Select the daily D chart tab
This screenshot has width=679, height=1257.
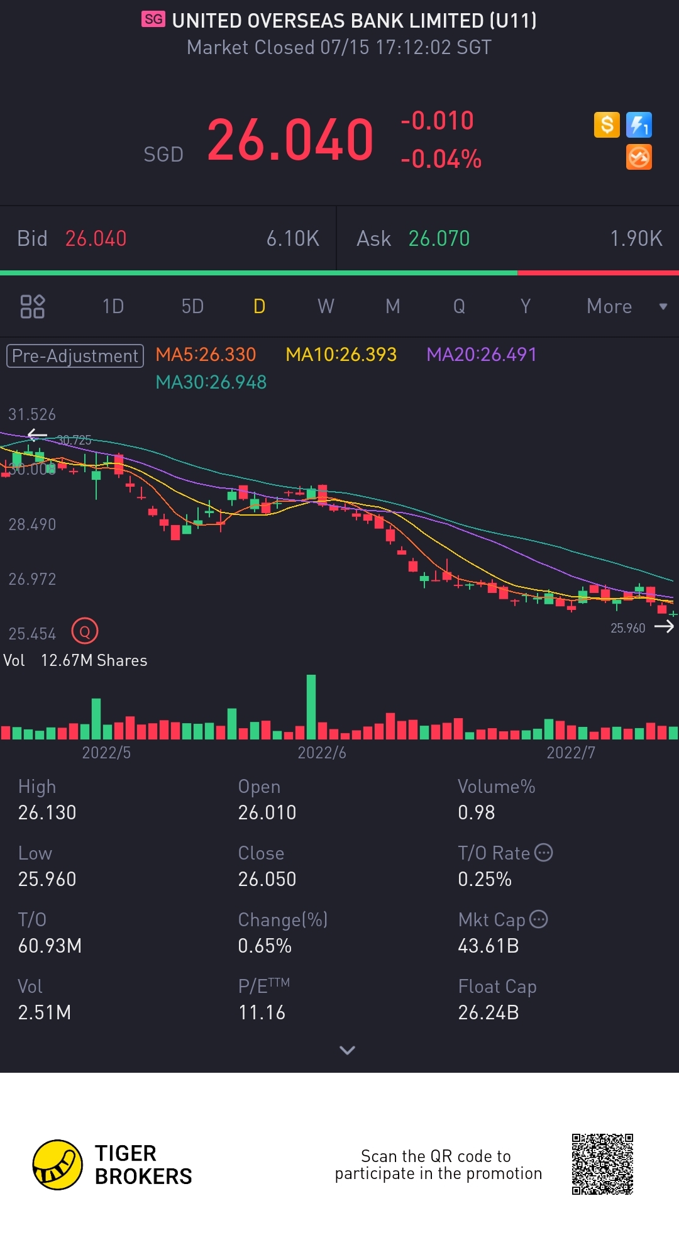coord(259,306)
